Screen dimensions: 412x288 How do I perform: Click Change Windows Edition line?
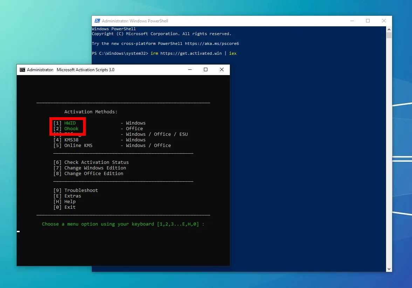tap(90, 168)
